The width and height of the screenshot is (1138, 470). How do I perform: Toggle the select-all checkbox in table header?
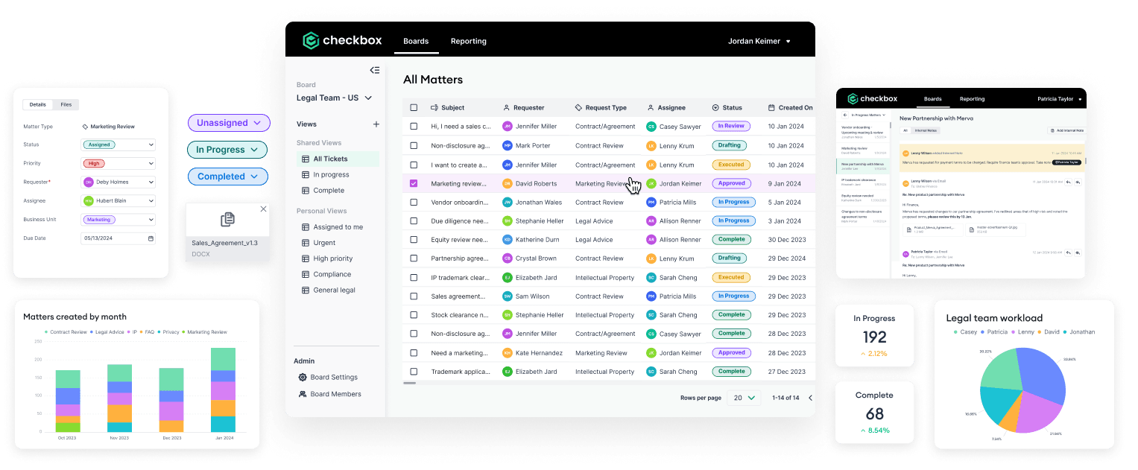pos(414,108)
